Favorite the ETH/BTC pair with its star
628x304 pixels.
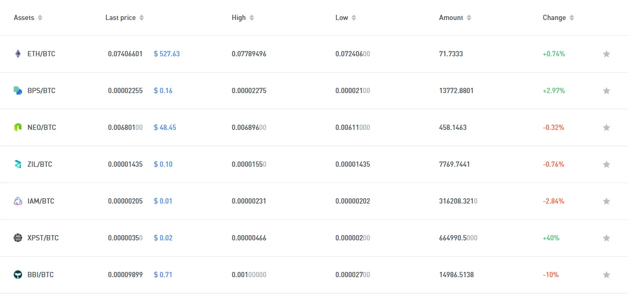(x=606, y=54)
